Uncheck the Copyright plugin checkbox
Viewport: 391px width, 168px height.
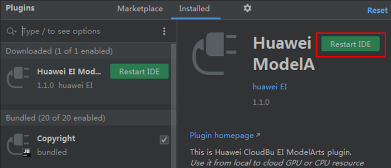coord(164,140)
